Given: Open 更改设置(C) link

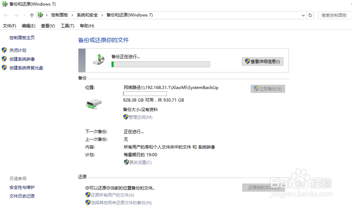Looking at the screenshot, I should click(x=140, y=162).
